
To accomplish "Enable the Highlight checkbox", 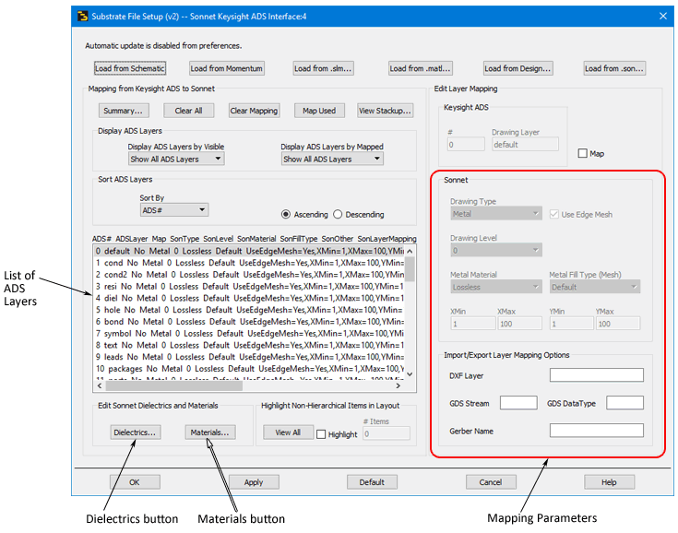I will 321,434.
